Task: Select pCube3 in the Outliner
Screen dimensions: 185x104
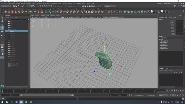Action: click(16, 31)
